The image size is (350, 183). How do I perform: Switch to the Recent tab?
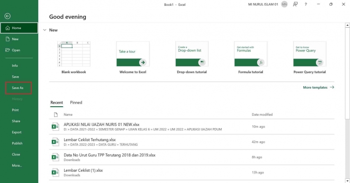(x=57, y=103)
